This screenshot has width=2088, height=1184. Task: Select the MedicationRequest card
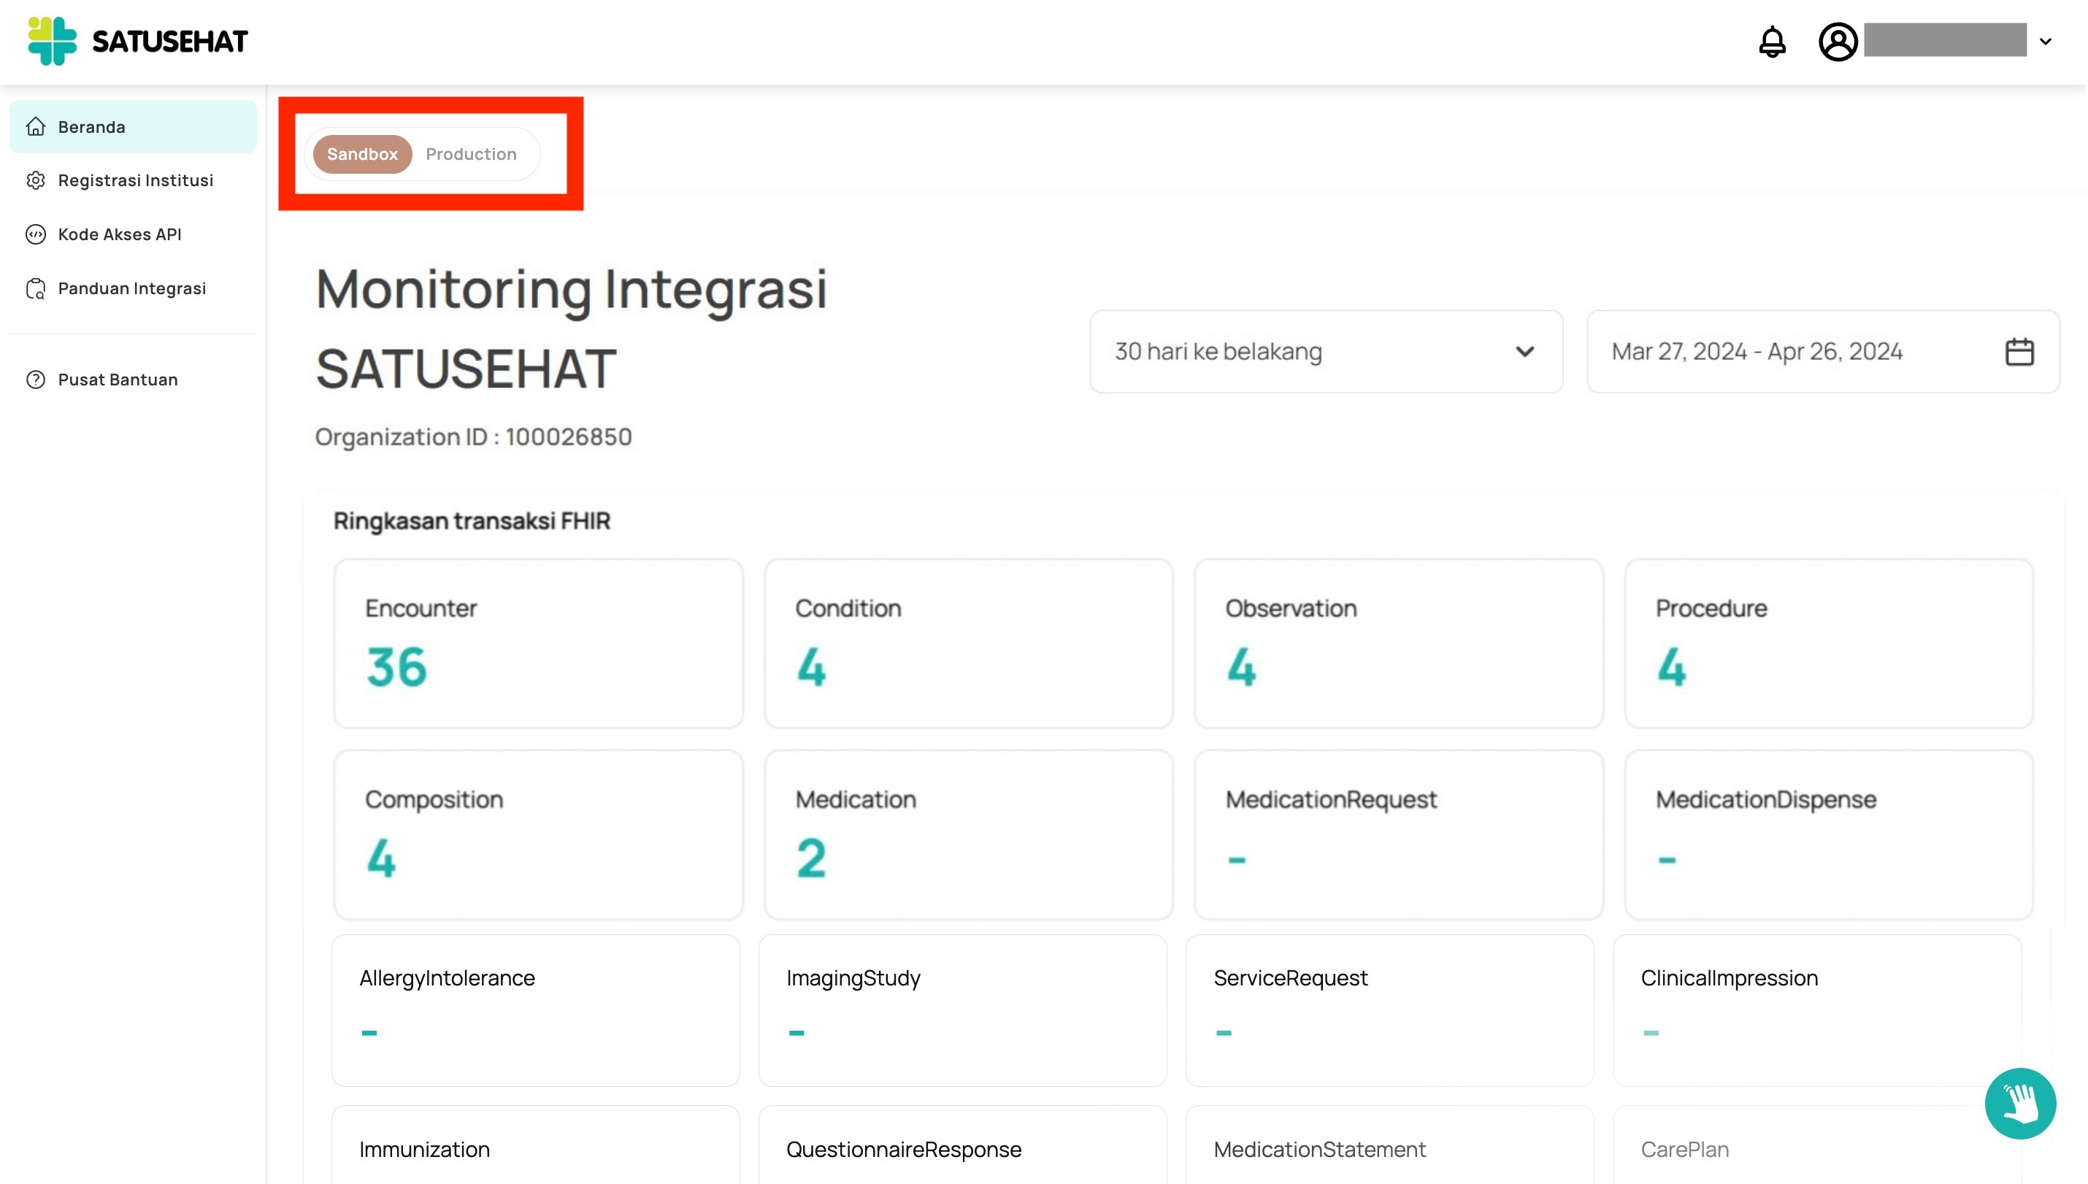(x=1399, y=834)
